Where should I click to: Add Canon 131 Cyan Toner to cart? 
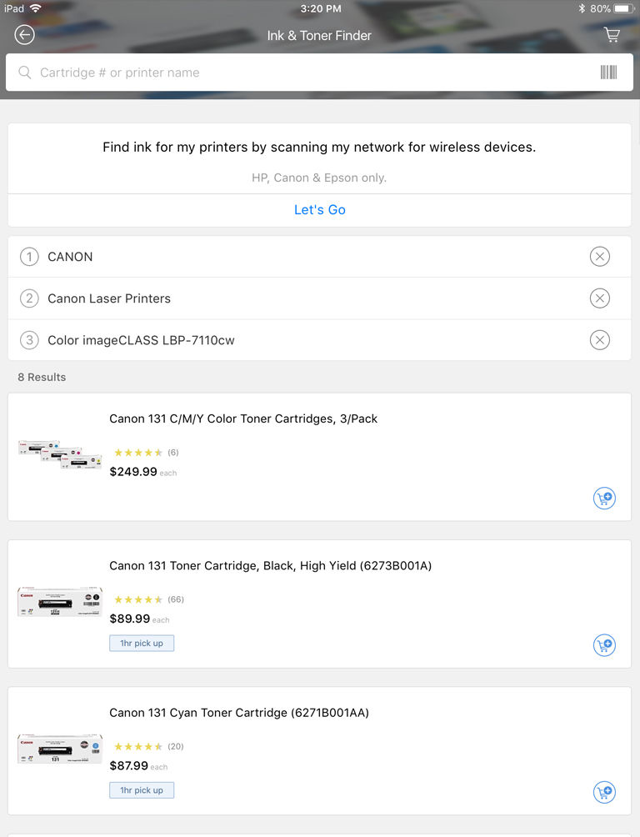click(604, 792)
